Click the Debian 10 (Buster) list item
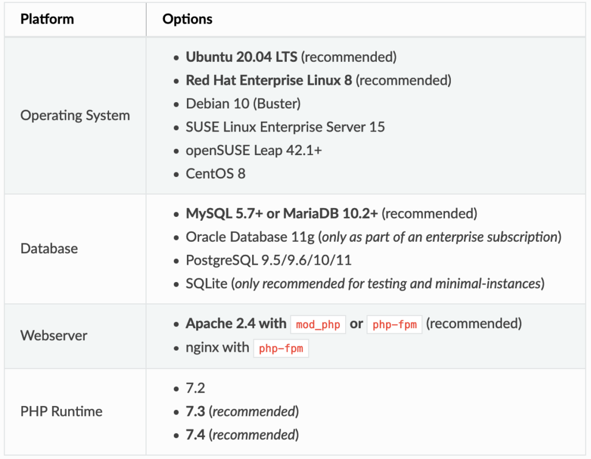591x459 pixels. (x=243, y=104)
